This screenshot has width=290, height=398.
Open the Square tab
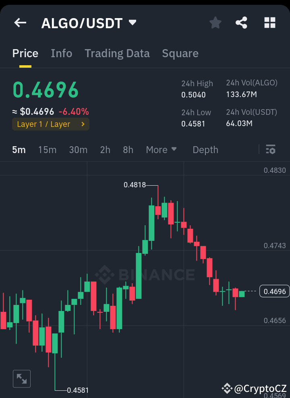[x=180, y=53]
